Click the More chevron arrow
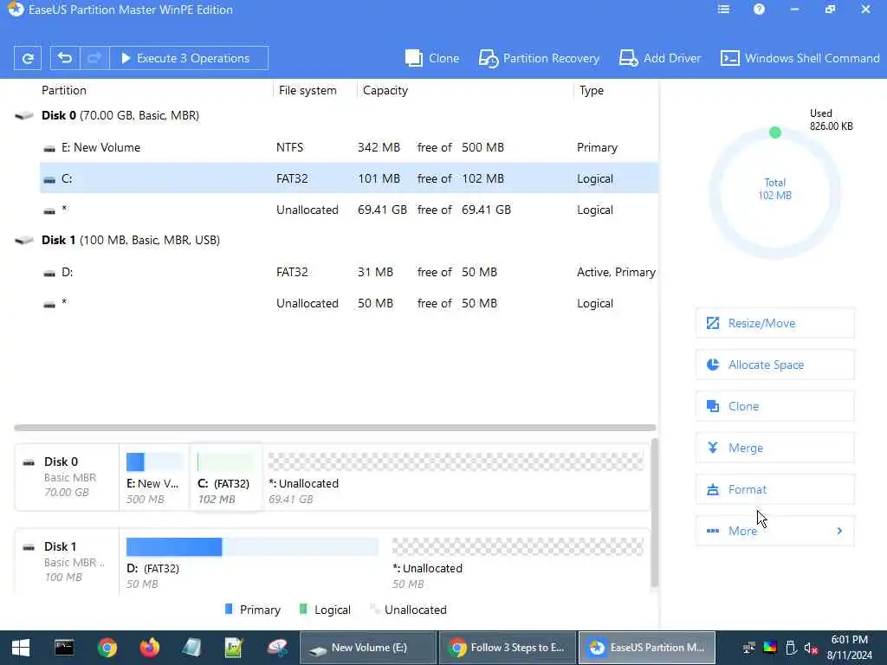 click(839, 531)
